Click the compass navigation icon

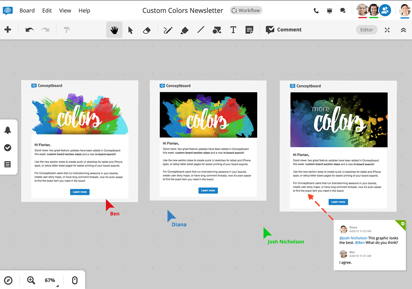point(8,280)
